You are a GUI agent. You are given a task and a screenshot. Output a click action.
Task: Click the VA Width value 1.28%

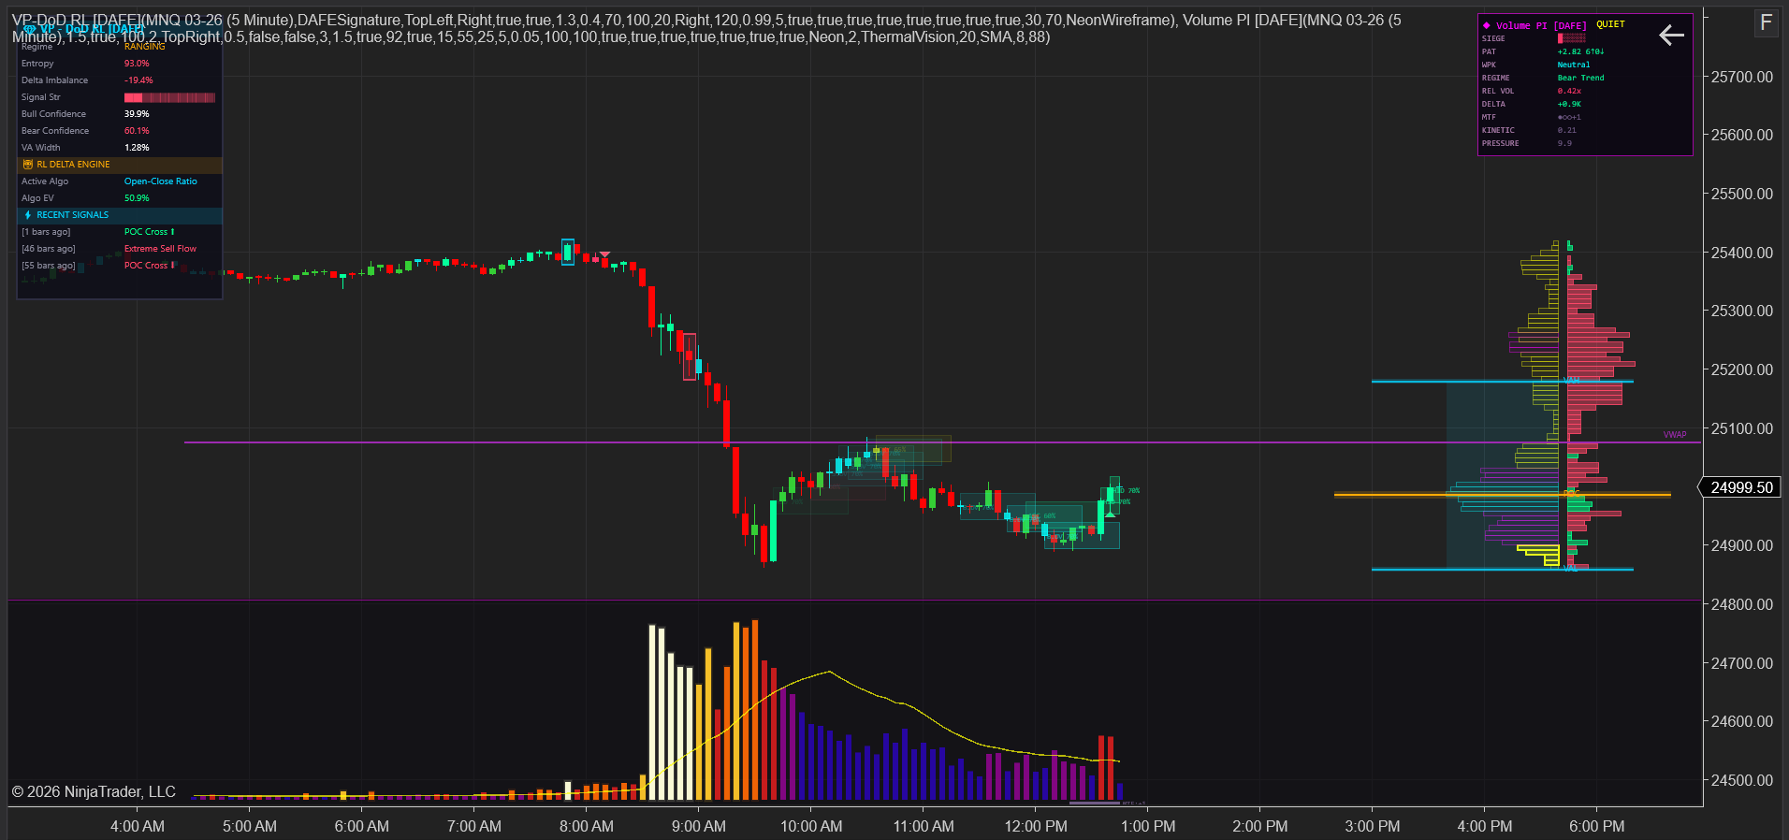137,148
